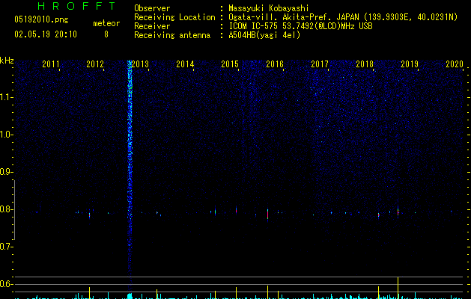Click the 2020 time axis label
471x299 pixels.
(x=455, y=64)
